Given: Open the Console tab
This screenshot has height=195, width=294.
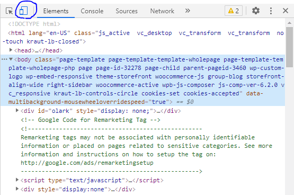Looking at the screenshot, I should (92, 11).
